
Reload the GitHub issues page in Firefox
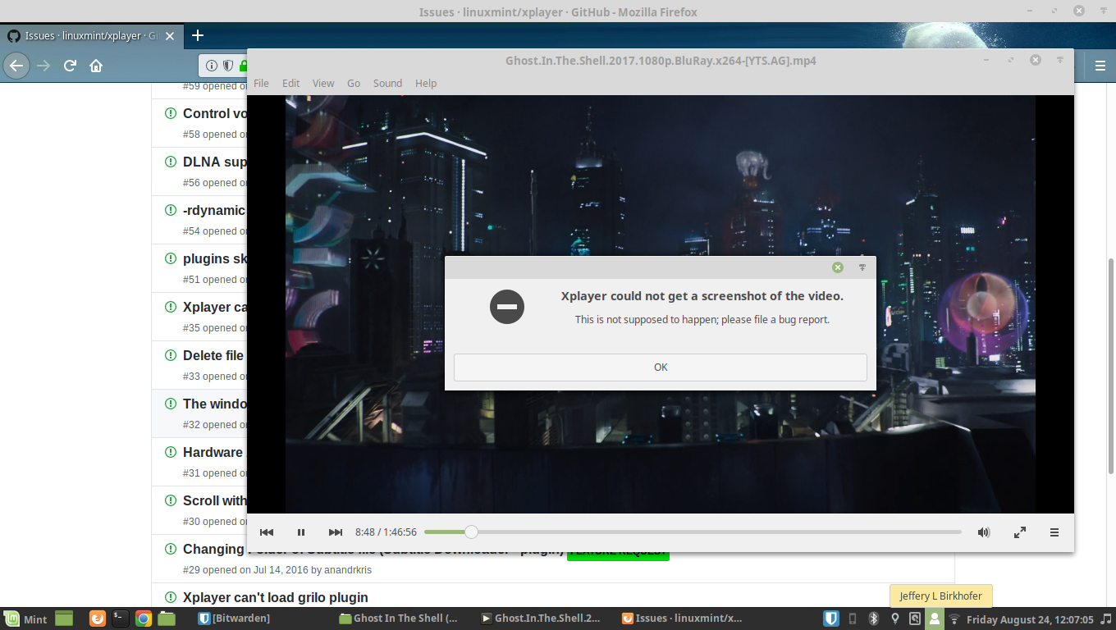(69, 66)
